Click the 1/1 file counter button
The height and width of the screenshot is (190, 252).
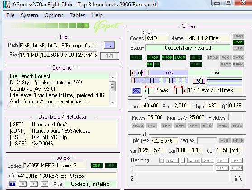tap(109, 56)
